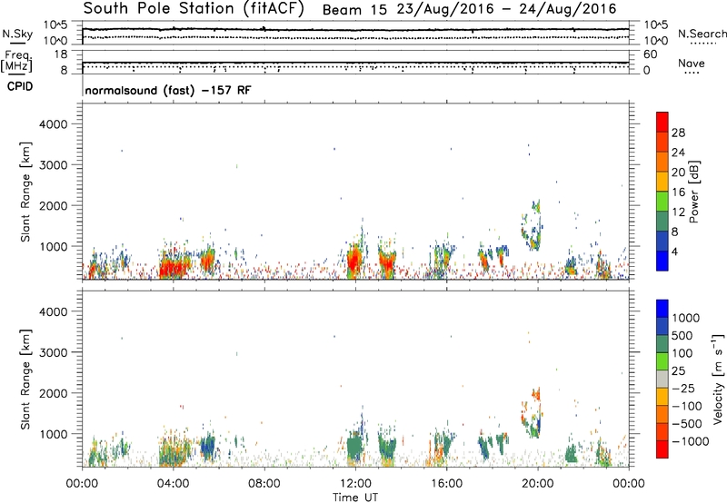This screenshot has width=727, height=503.
Task: Select the 'Beam 15' label in the title
Action: 354,10
